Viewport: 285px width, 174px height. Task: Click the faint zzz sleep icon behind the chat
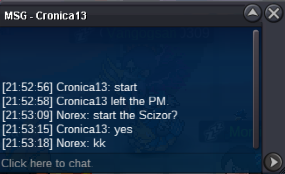214,132
